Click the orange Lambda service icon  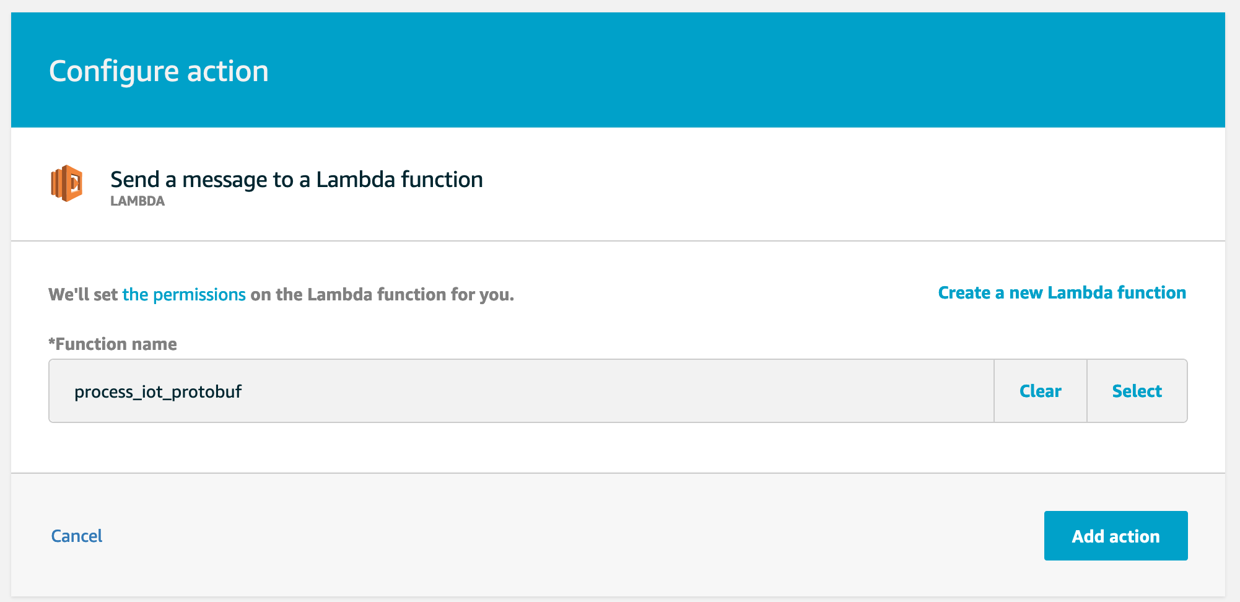[67, 183]
